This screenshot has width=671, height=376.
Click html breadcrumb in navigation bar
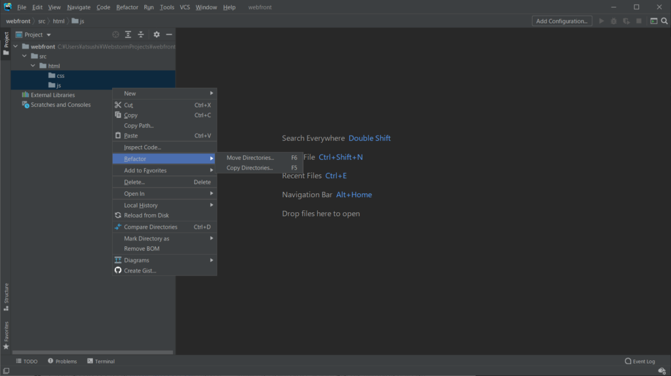(x=58, y=21)
